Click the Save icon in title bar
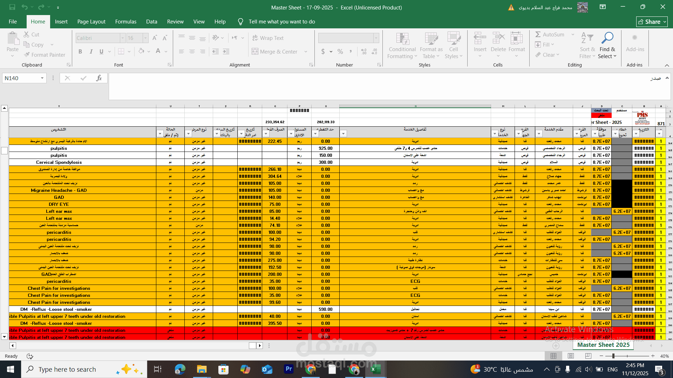 (x=12, y=7)
